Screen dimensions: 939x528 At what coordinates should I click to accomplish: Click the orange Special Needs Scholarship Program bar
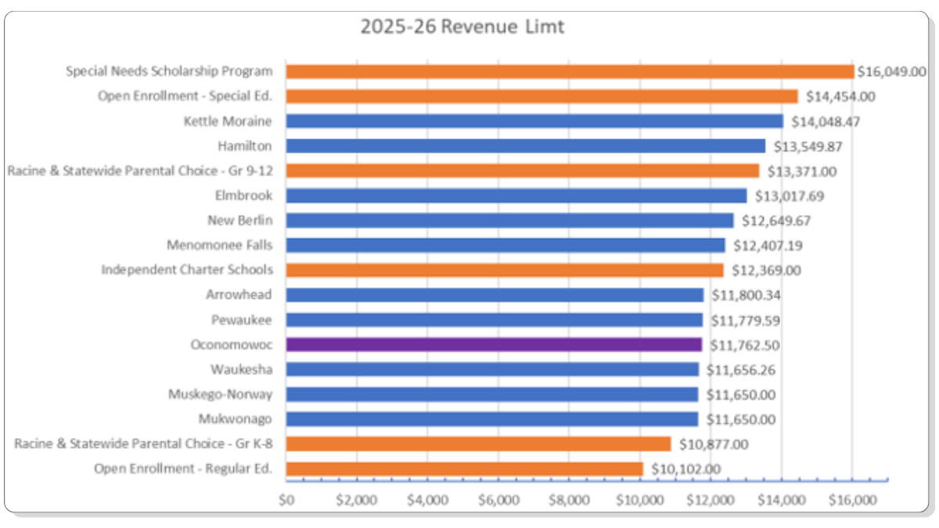(x=570, y=71)
